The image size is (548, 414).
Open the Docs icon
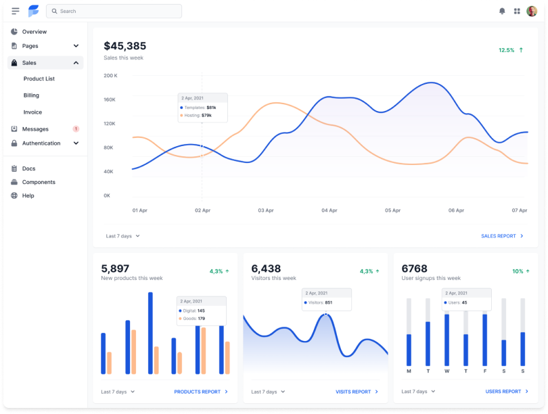click(14, 168)
